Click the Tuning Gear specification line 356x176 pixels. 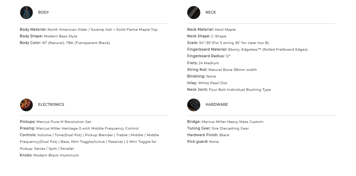click(218, 129)
